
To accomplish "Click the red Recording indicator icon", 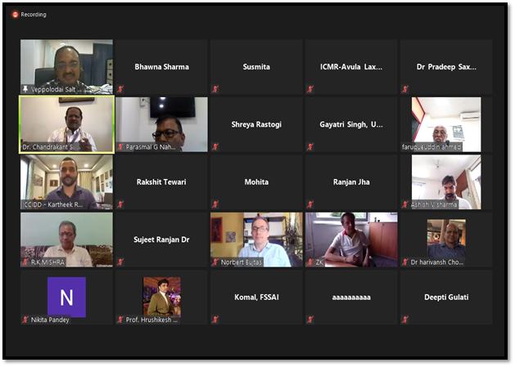I will [x=15, y=15].
